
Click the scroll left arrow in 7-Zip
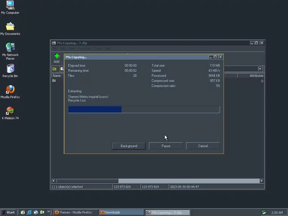tap(54, 181)
